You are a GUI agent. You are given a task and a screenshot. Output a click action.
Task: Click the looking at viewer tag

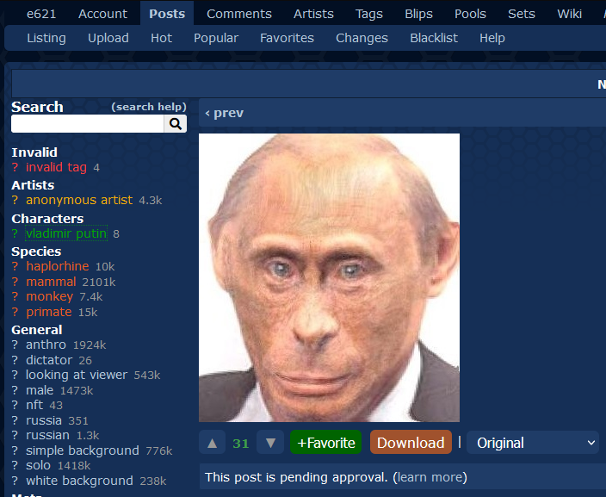point(77,375)
